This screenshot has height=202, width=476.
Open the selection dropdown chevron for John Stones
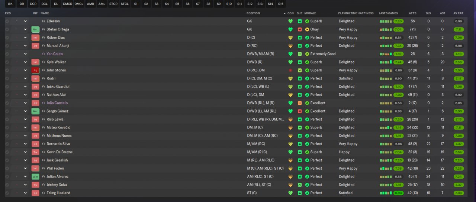(x=25, y=70)
